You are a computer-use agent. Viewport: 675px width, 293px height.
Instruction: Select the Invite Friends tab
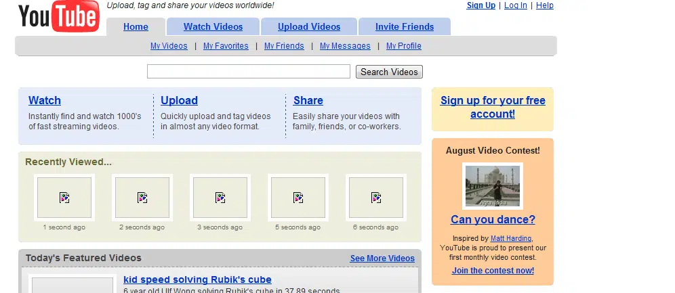[405, 27]
